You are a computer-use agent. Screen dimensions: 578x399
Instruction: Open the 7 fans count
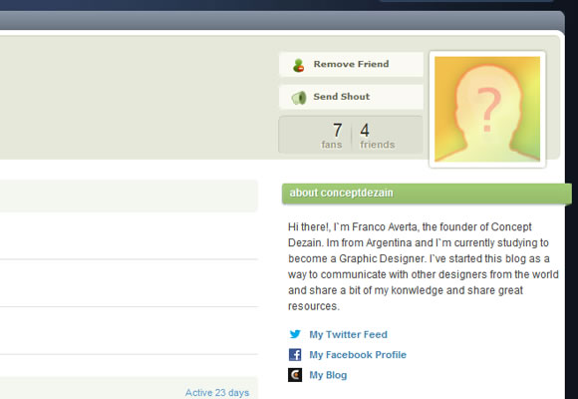coord(332,136)
